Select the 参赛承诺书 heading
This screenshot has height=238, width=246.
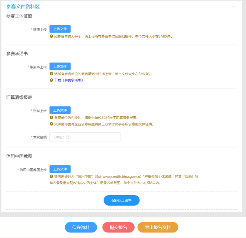pos(17,54)
